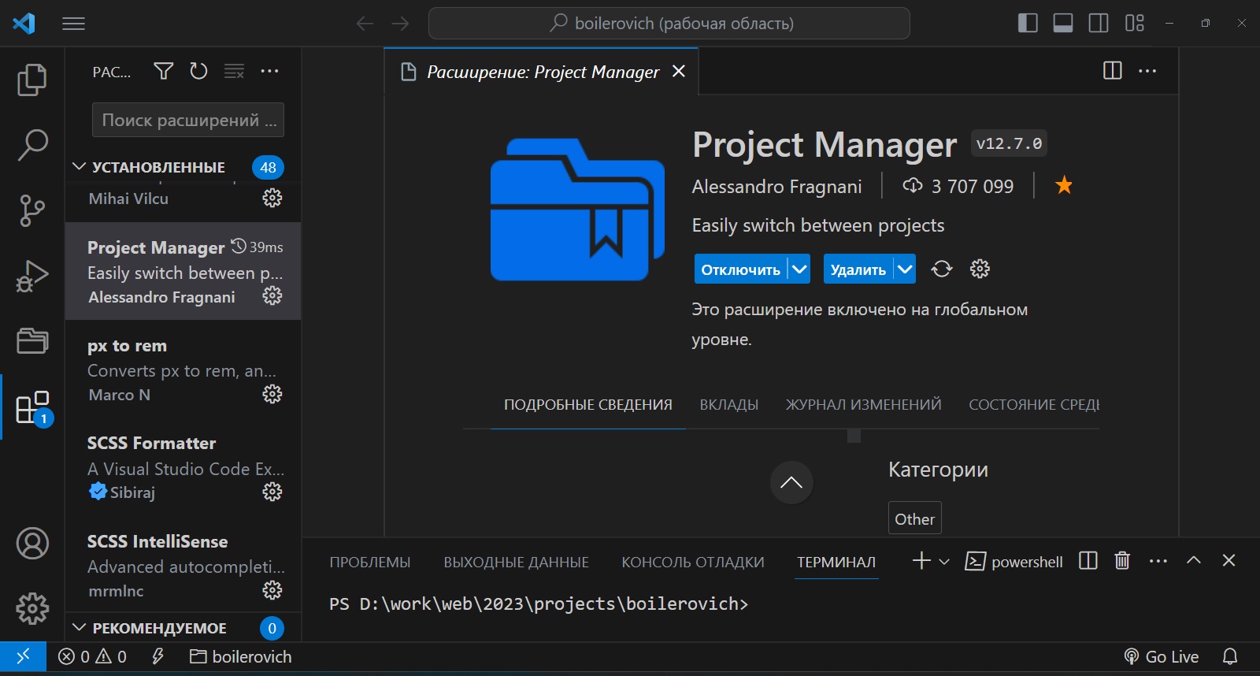Open dropdown arrow beside Отключить
This screenshot has width=1260, height=676.
(x=799, y=269)
